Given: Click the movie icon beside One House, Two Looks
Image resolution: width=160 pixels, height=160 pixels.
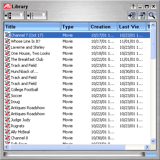Looking at the screenshot, I should 7,53.
